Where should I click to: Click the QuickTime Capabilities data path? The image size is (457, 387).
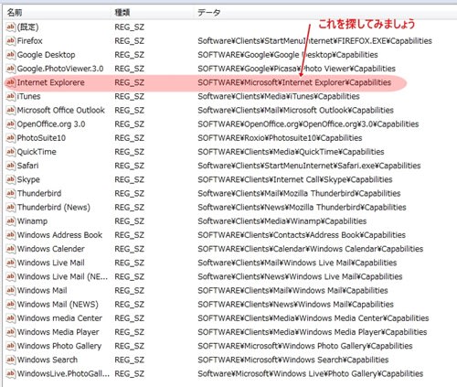point(291,152)
